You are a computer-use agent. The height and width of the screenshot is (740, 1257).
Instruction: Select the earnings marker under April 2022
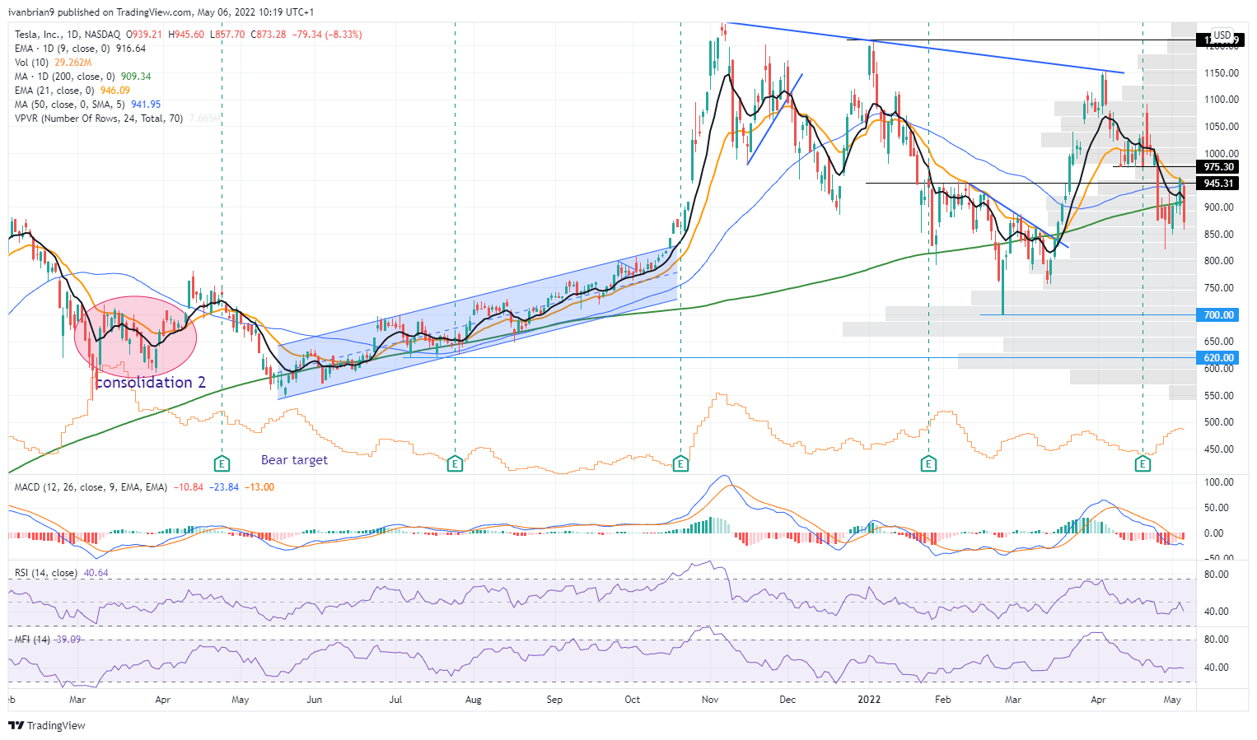coord(1142,463)
